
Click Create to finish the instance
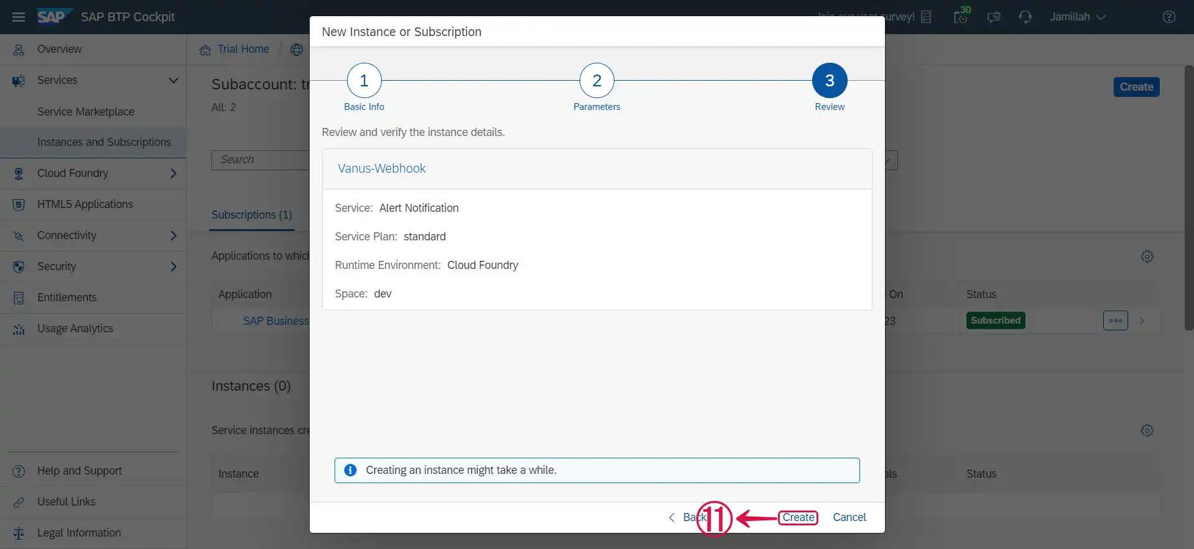pos(798,517)
